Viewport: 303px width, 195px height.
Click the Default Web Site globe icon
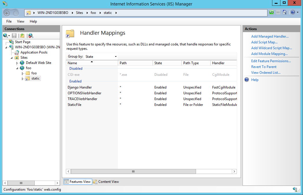(22, 63)
